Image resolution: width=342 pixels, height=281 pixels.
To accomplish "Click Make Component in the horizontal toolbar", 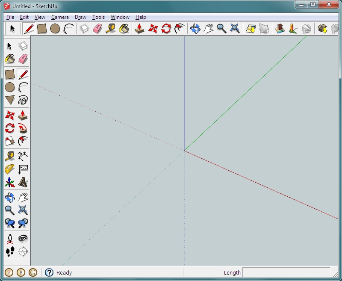I will [84, 29].
